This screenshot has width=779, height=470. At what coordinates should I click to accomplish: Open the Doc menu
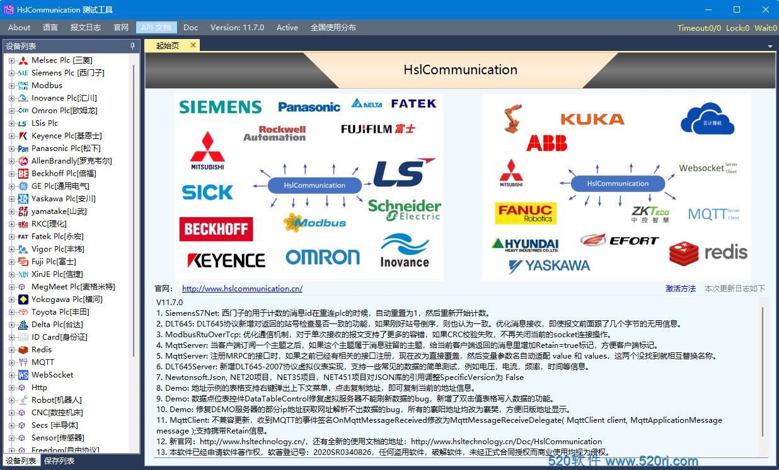190,28
